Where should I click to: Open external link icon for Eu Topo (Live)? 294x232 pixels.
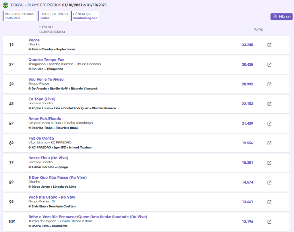(x=269, y=104)
